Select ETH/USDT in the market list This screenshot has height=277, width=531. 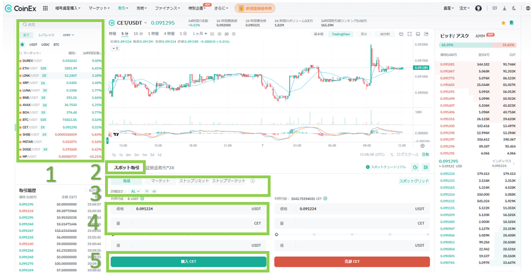(x=60, y=68)
